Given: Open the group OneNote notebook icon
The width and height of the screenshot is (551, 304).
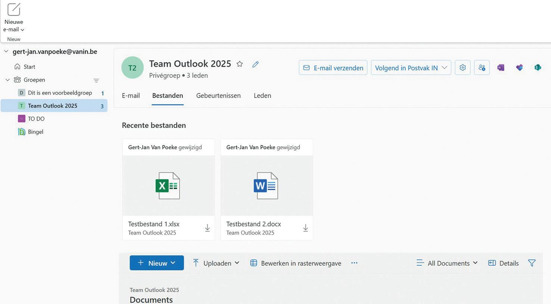Looking at the screenshot, I should [x=501, y=68].
